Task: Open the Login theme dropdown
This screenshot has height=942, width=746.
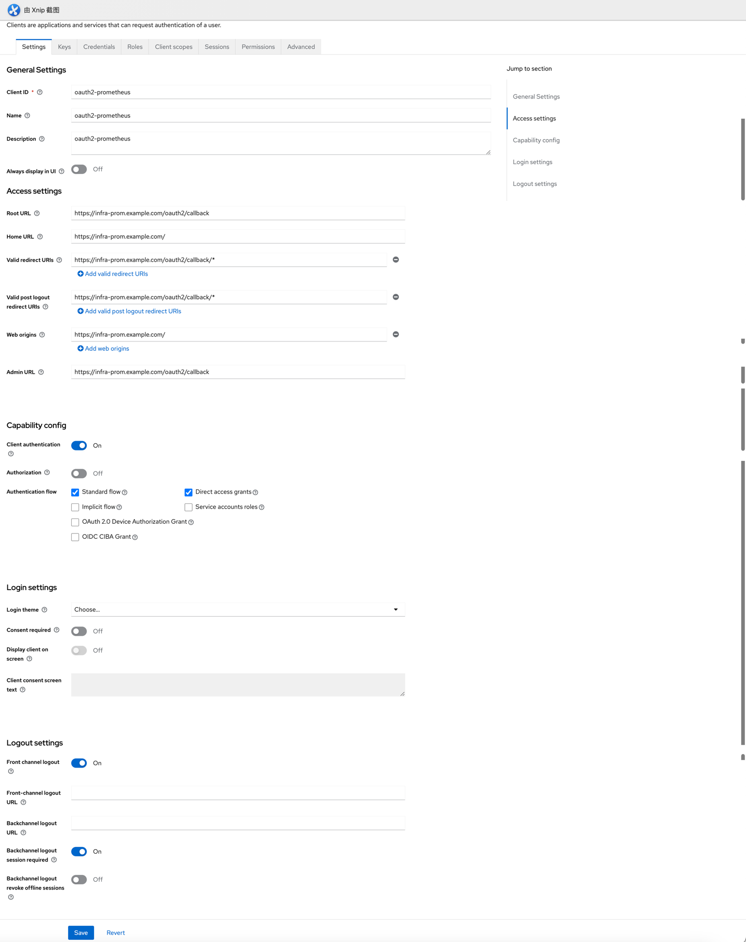Action: click(x=238, y=609)
